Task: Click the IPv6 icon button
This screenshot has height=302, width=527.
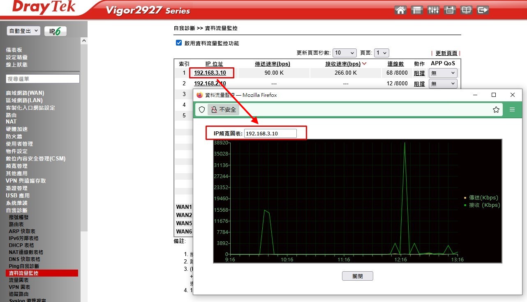Action: [55, 32]
